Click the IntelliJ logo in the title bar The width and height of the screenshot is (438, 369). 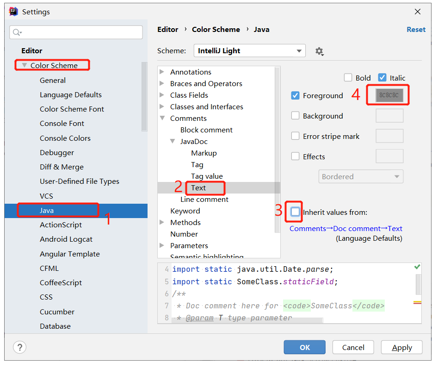(x=12, y=11)
